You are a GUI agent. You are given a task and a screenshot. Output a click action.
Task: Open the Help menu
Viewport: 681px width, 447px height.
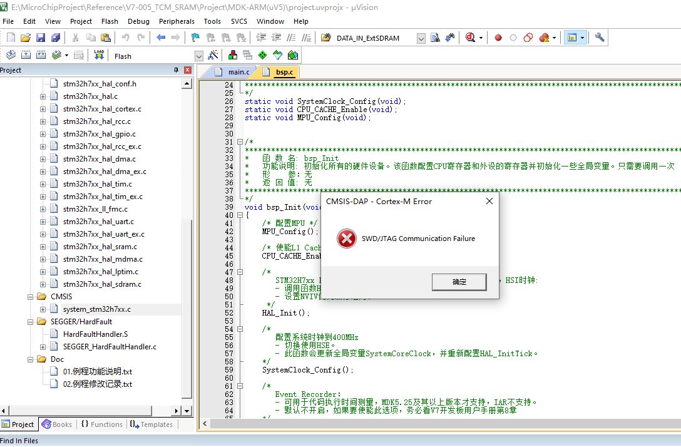click(300, 21)
